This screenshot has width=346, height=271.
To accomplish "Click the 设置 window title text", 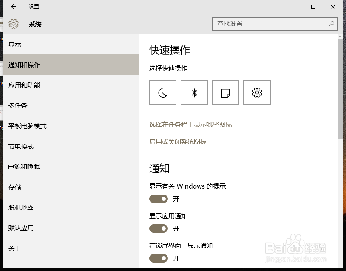I will click(34, 7).
